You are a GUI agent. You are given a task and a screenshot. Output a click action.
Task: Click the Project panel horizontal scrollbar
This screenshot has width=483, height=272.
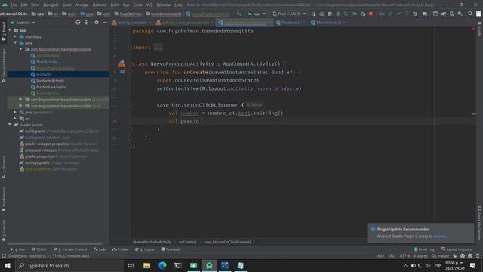click(55, 243)
